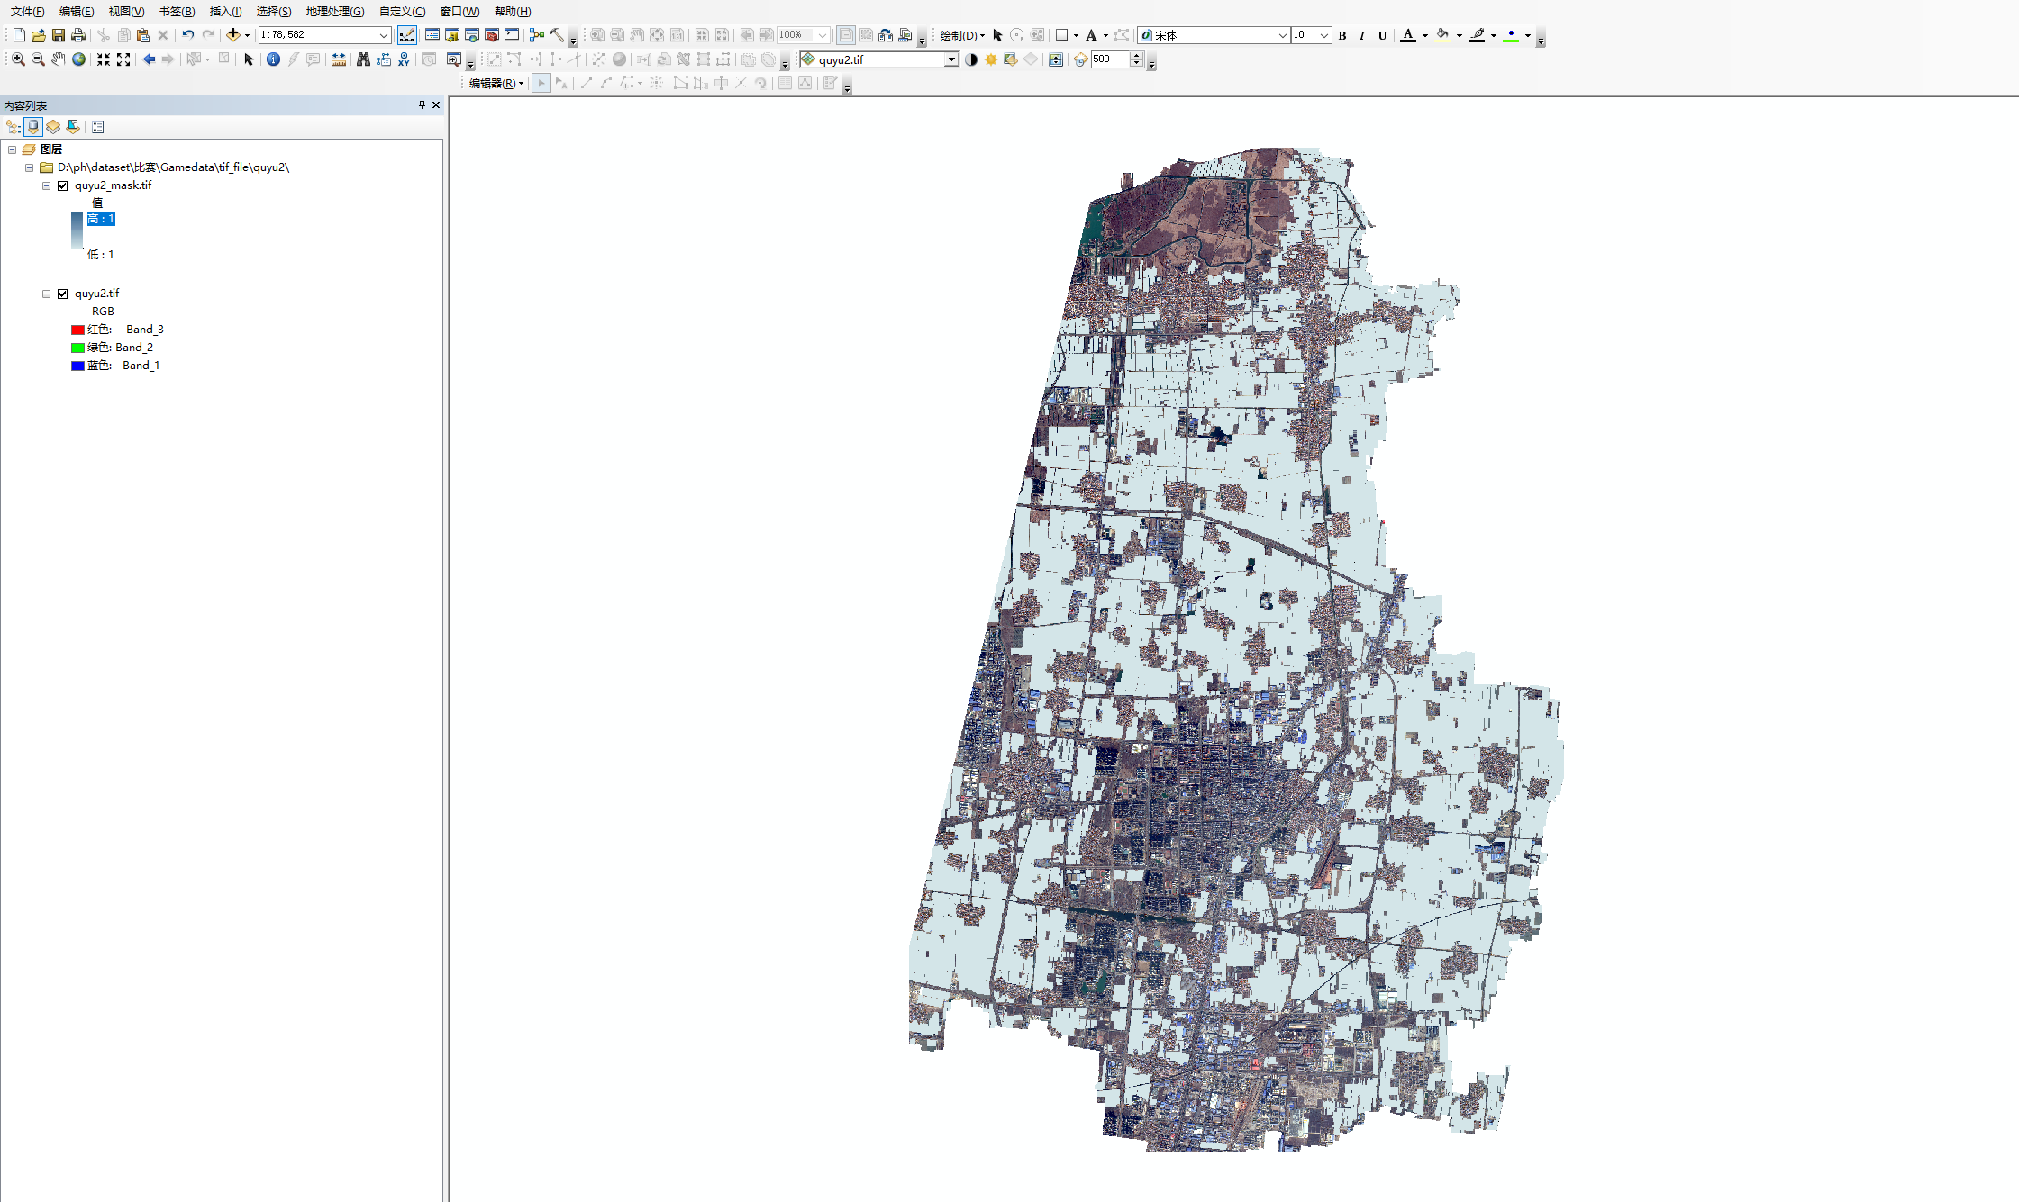The width and height of the screenshot is (2019, 1202).
Task: Activate the Measure tool
Action: point(338,59)
